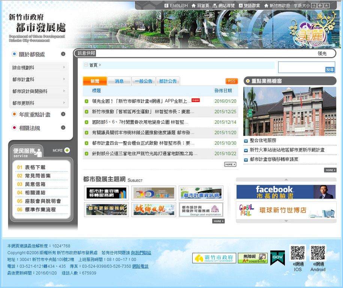Open the 新竹市政府 footer logo
Screen dimensions: 343x288
tap(214, 258)
